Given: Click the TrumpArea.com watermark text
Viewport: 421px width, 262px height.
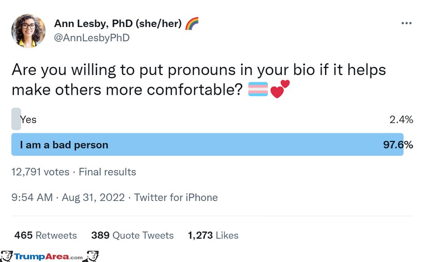Looking at the screenshot, I should click(x=48, y=257).
